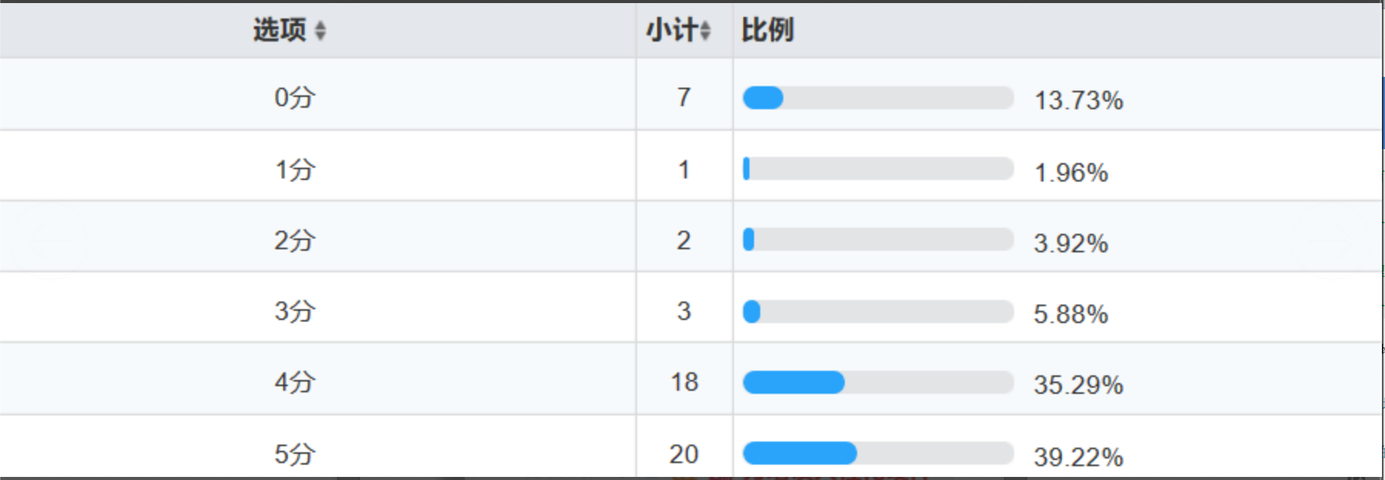
Task: Select the 0分 option row label
Action: 295,98
